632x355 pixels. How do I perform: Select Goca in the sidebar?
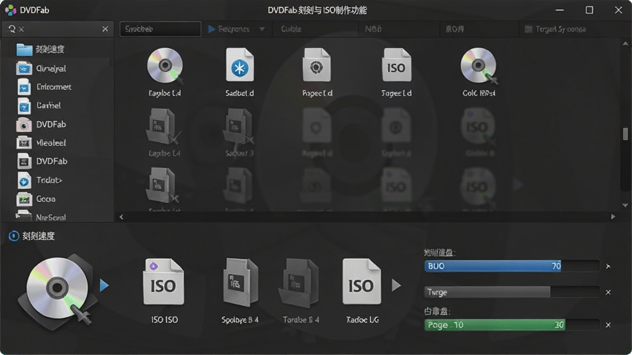pos(36,199)
